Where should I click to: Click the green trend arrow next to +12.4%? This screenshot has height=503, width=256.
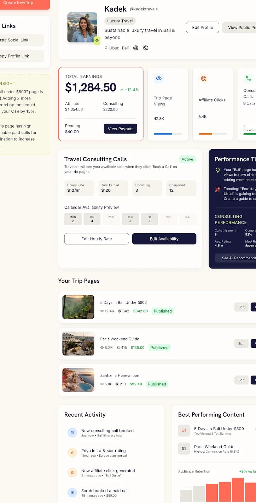coord(122,90)
